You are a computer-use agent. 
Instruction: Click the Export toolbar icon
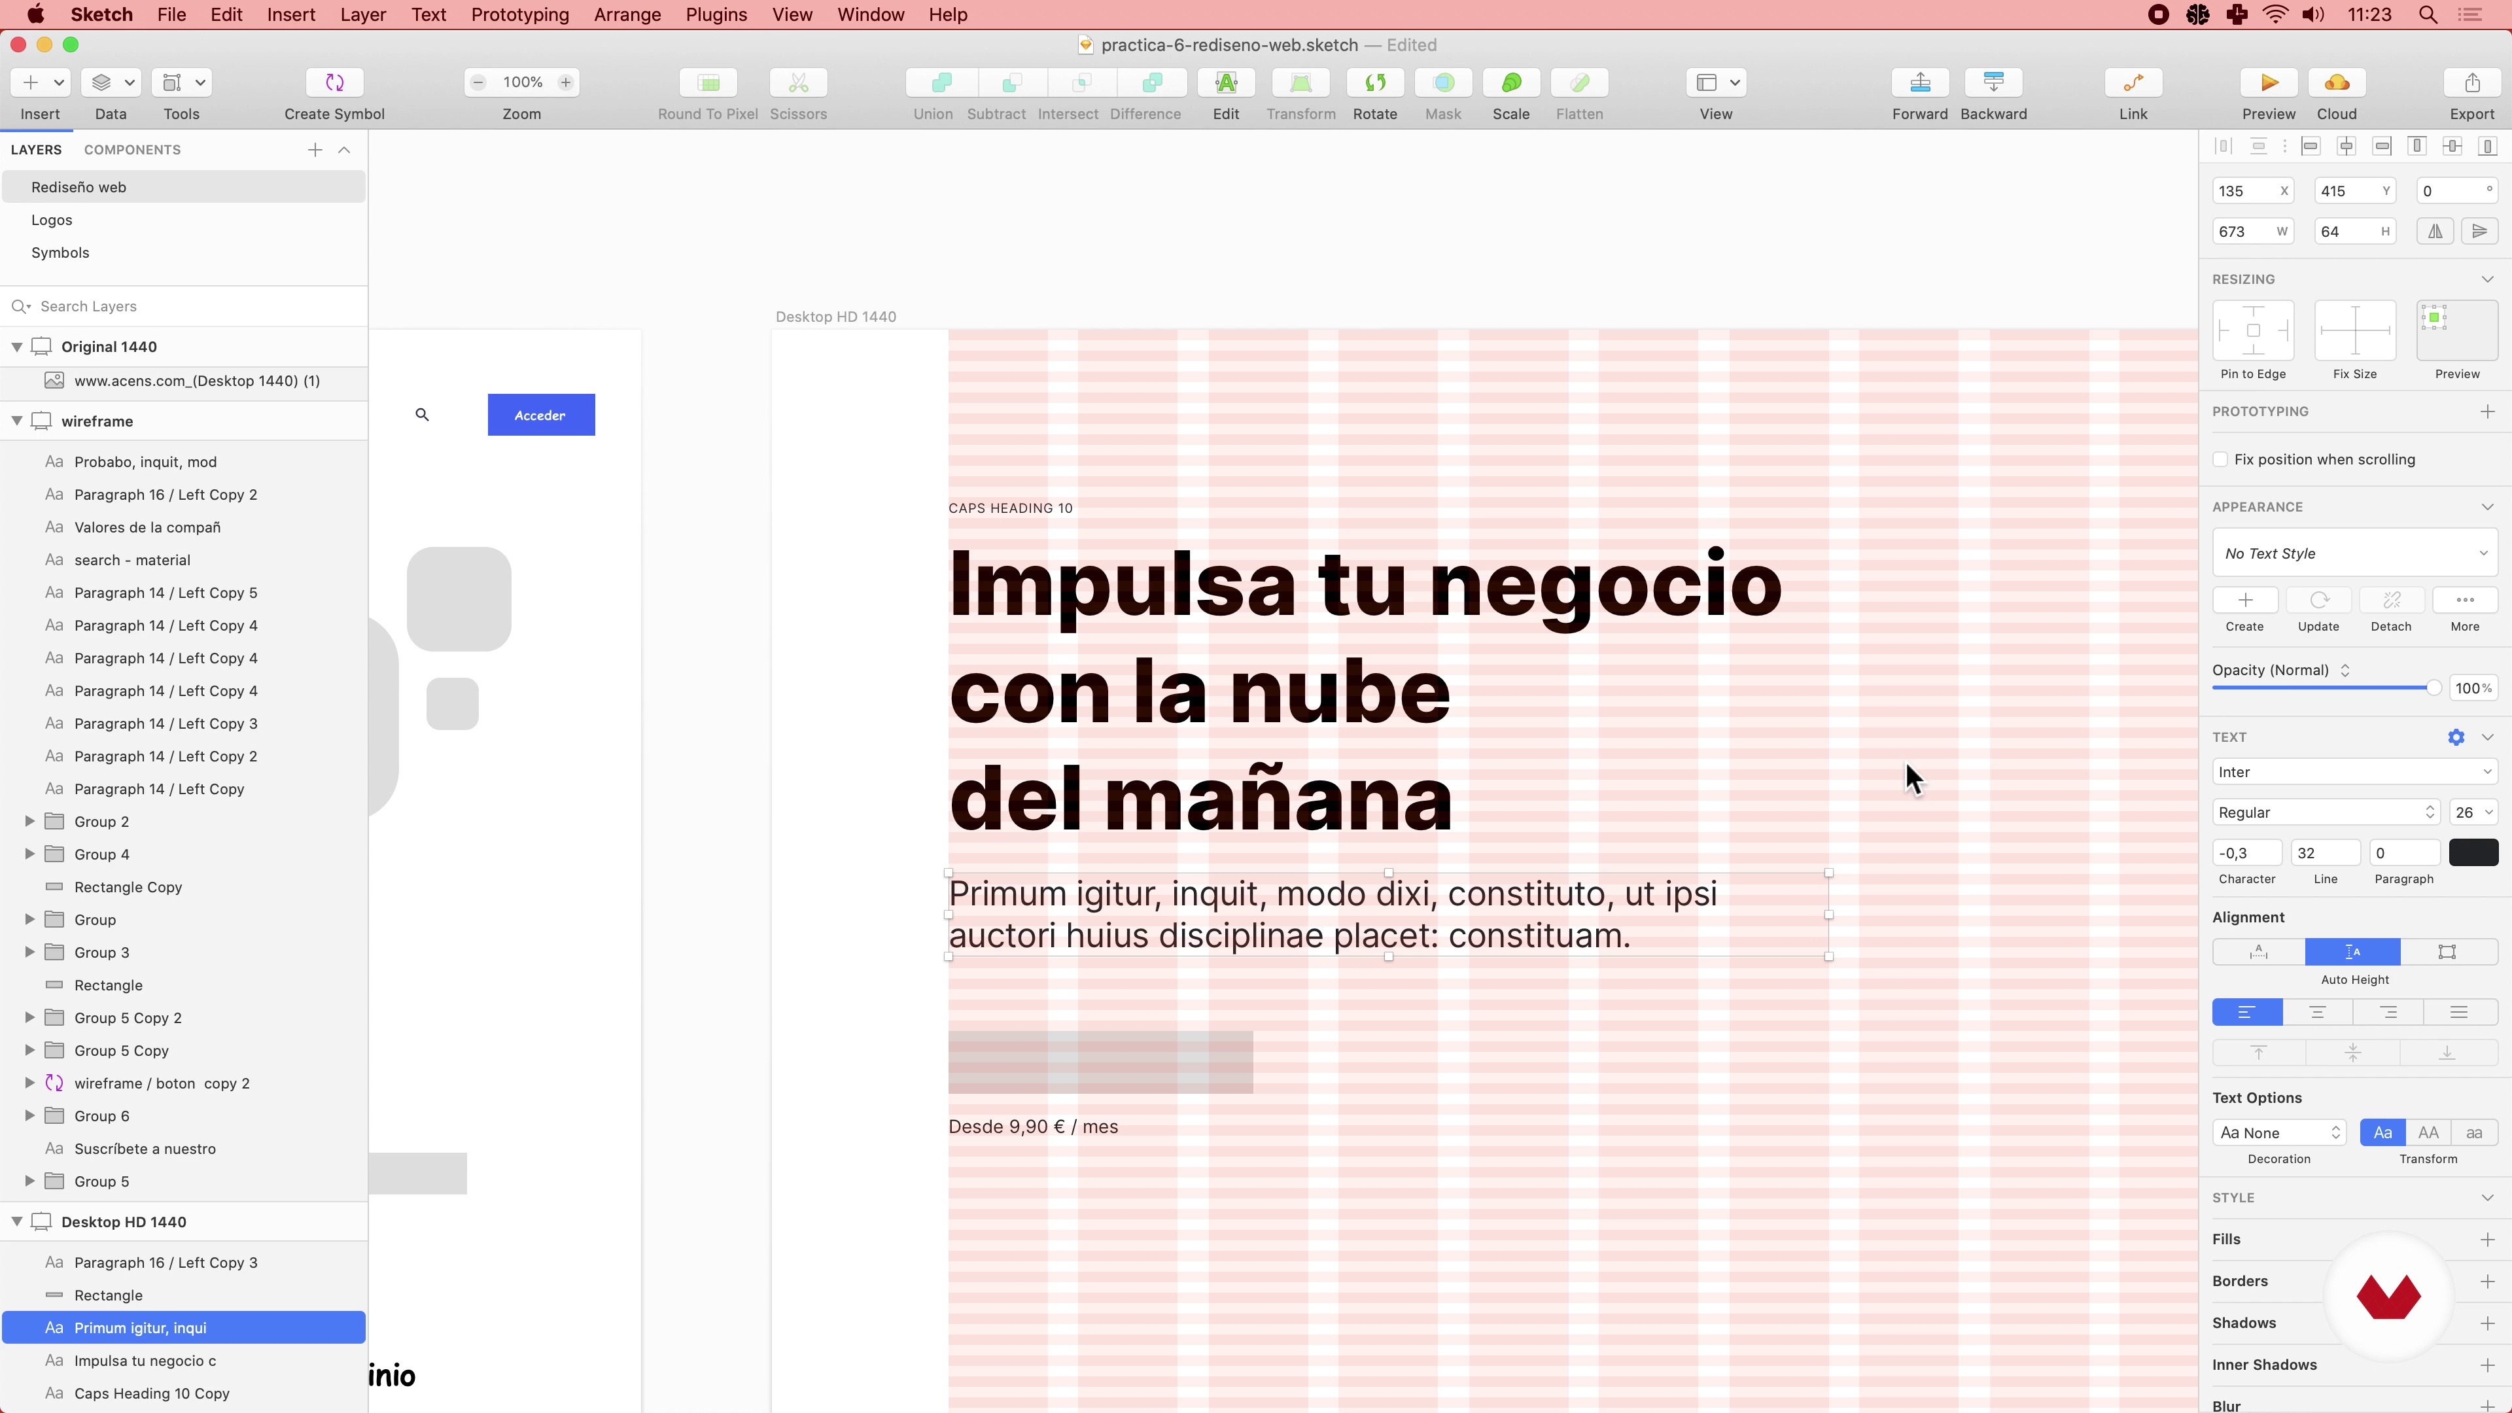[x=2472, y=83]
